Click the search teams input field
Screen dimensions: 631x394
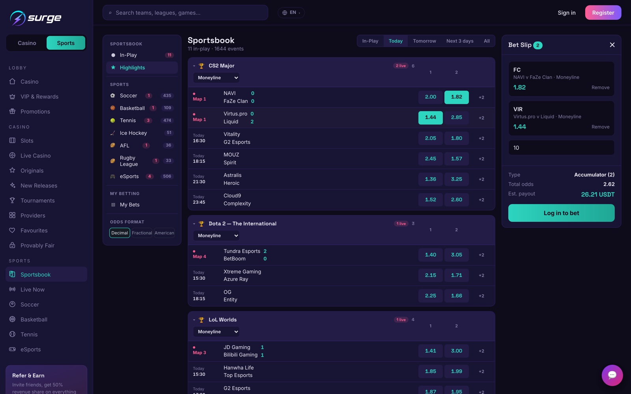pos(185,13)
